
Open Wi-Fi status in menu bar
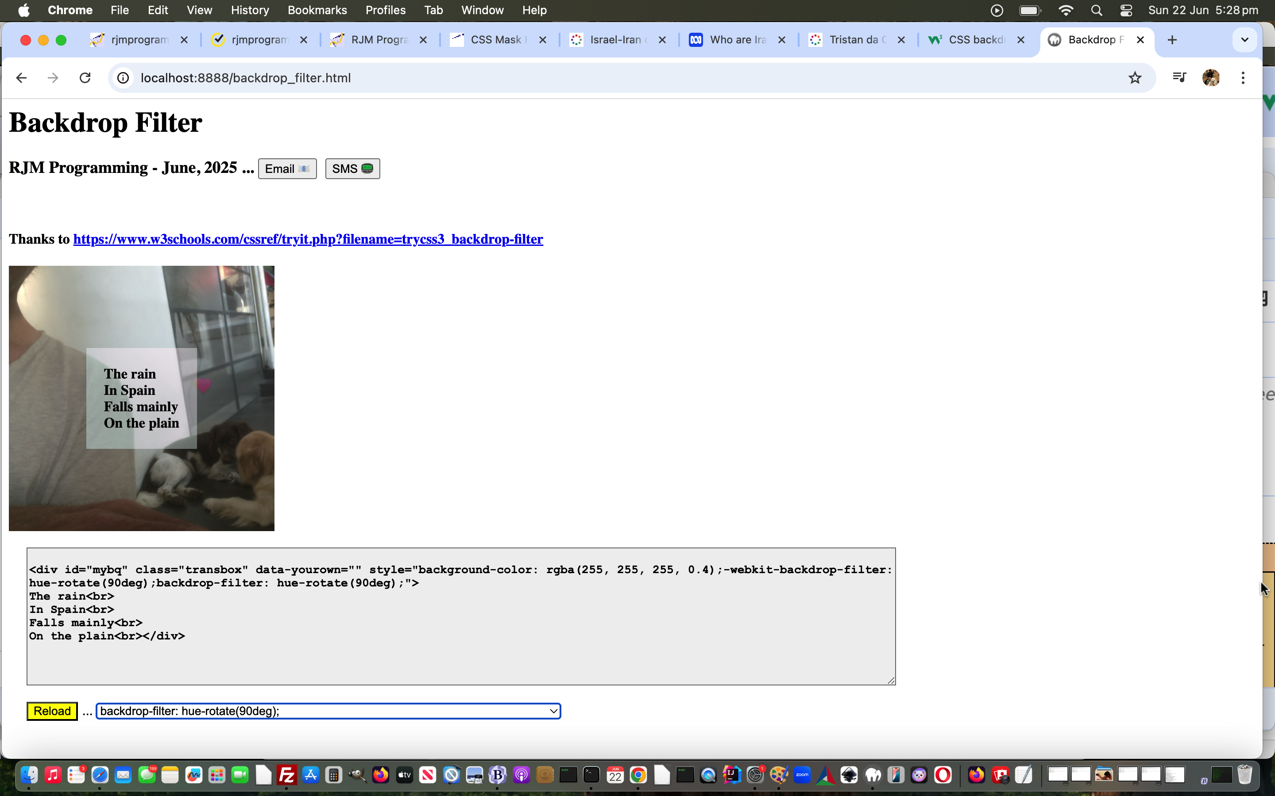[x=1066, y=11]
